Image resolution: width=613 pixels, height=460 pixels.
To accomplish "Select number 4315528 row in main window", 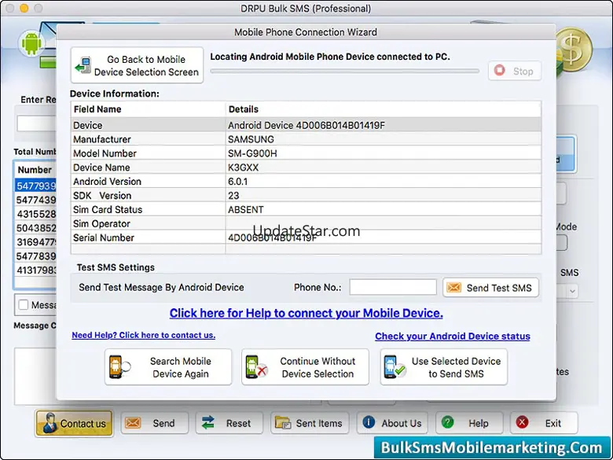I will (x=35, y=214).
